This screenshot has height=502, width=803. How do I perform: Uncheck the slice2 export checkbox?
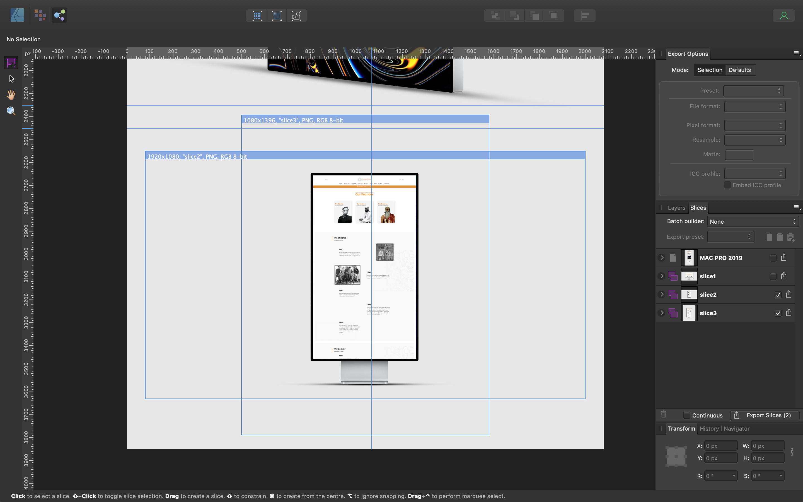(778, 295)
